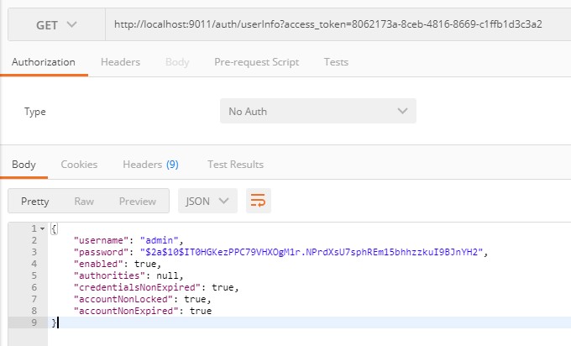The height and width of the screenshot is (346, 571).
Task: Open the response Cookies tab
Action: 79,165
